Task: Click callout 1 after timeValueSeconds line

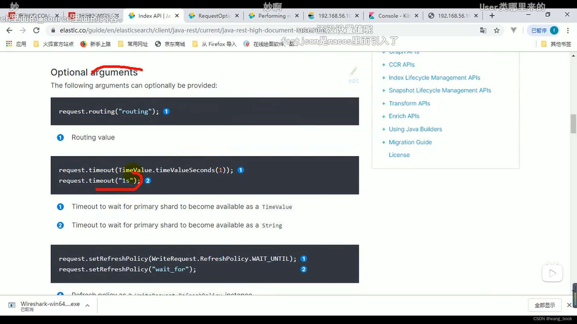Action: [x=241, y=170]
